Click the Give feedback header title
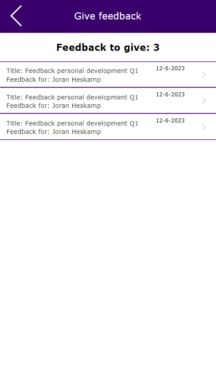The image size is (216, 381). click(108, 16)
